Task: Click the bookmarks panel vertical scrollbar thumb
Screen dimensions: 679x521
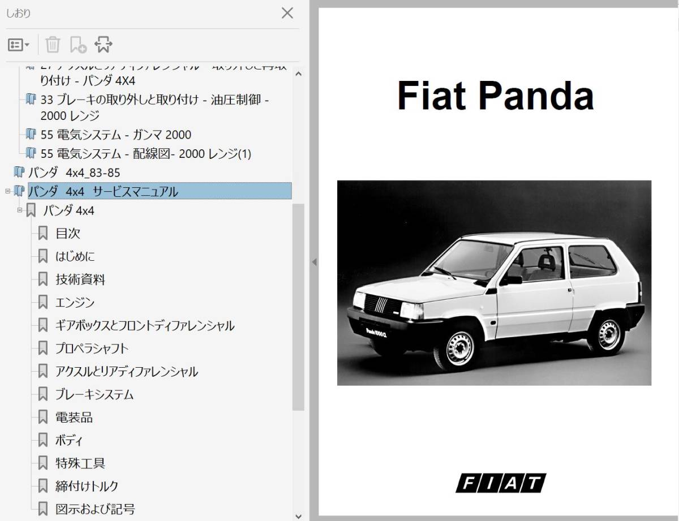Action: pos(299,307)
